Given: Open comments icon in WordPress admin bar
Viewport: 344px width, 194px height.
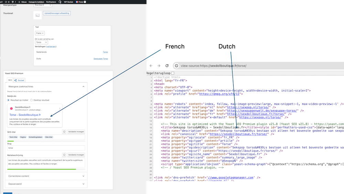Looking at the screenshot, I should 13,2.
